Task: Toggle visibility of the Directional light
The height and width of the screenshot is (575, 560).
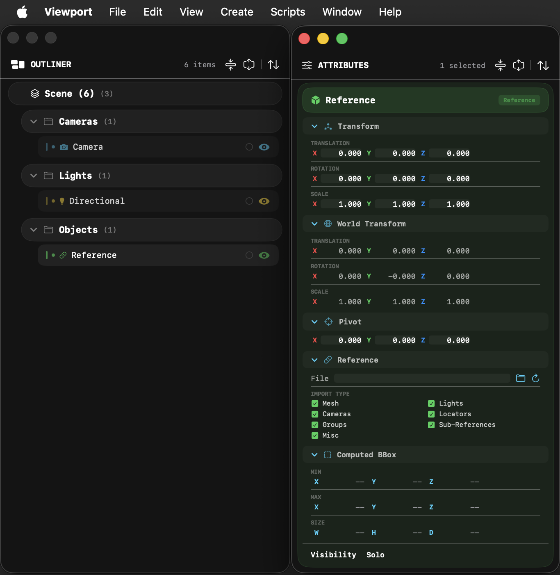Action: click(264, 201)
